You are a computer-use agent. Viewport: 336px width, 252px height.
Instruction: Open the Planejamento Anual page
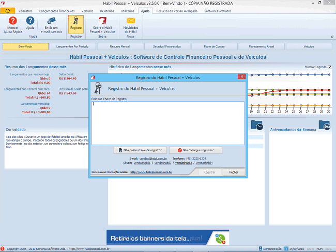pyautogui.click(x=262, y=46)
